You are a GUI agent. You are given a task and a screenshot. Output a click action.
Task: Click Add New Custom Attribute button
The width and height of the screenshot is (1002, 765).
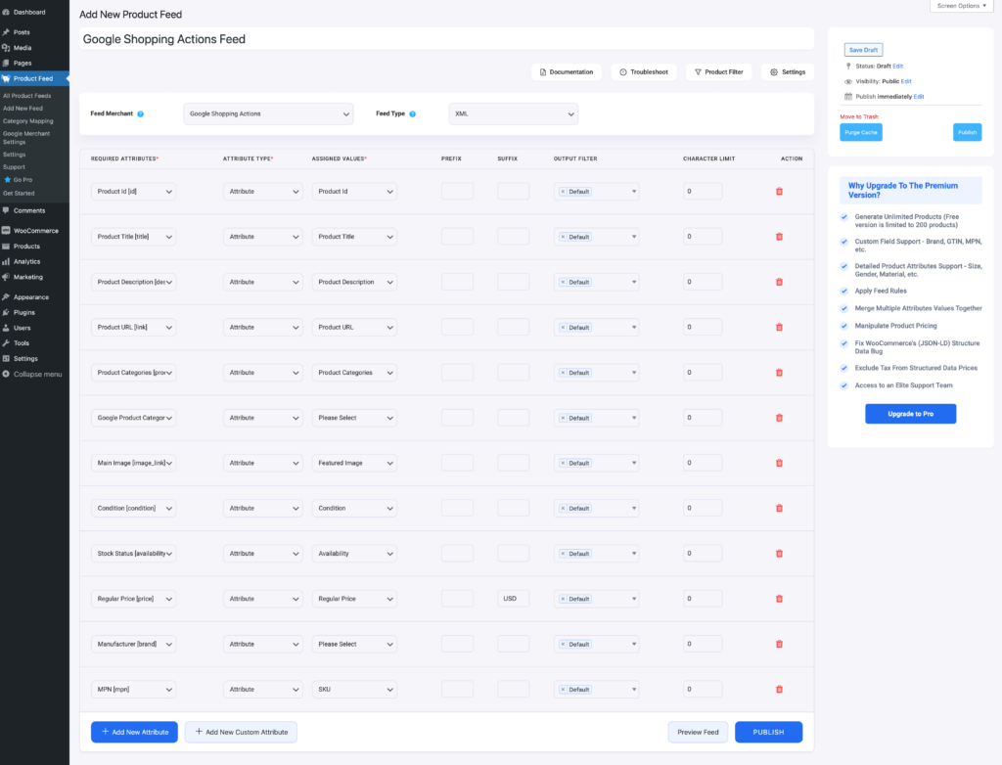[x=241, y=732]
